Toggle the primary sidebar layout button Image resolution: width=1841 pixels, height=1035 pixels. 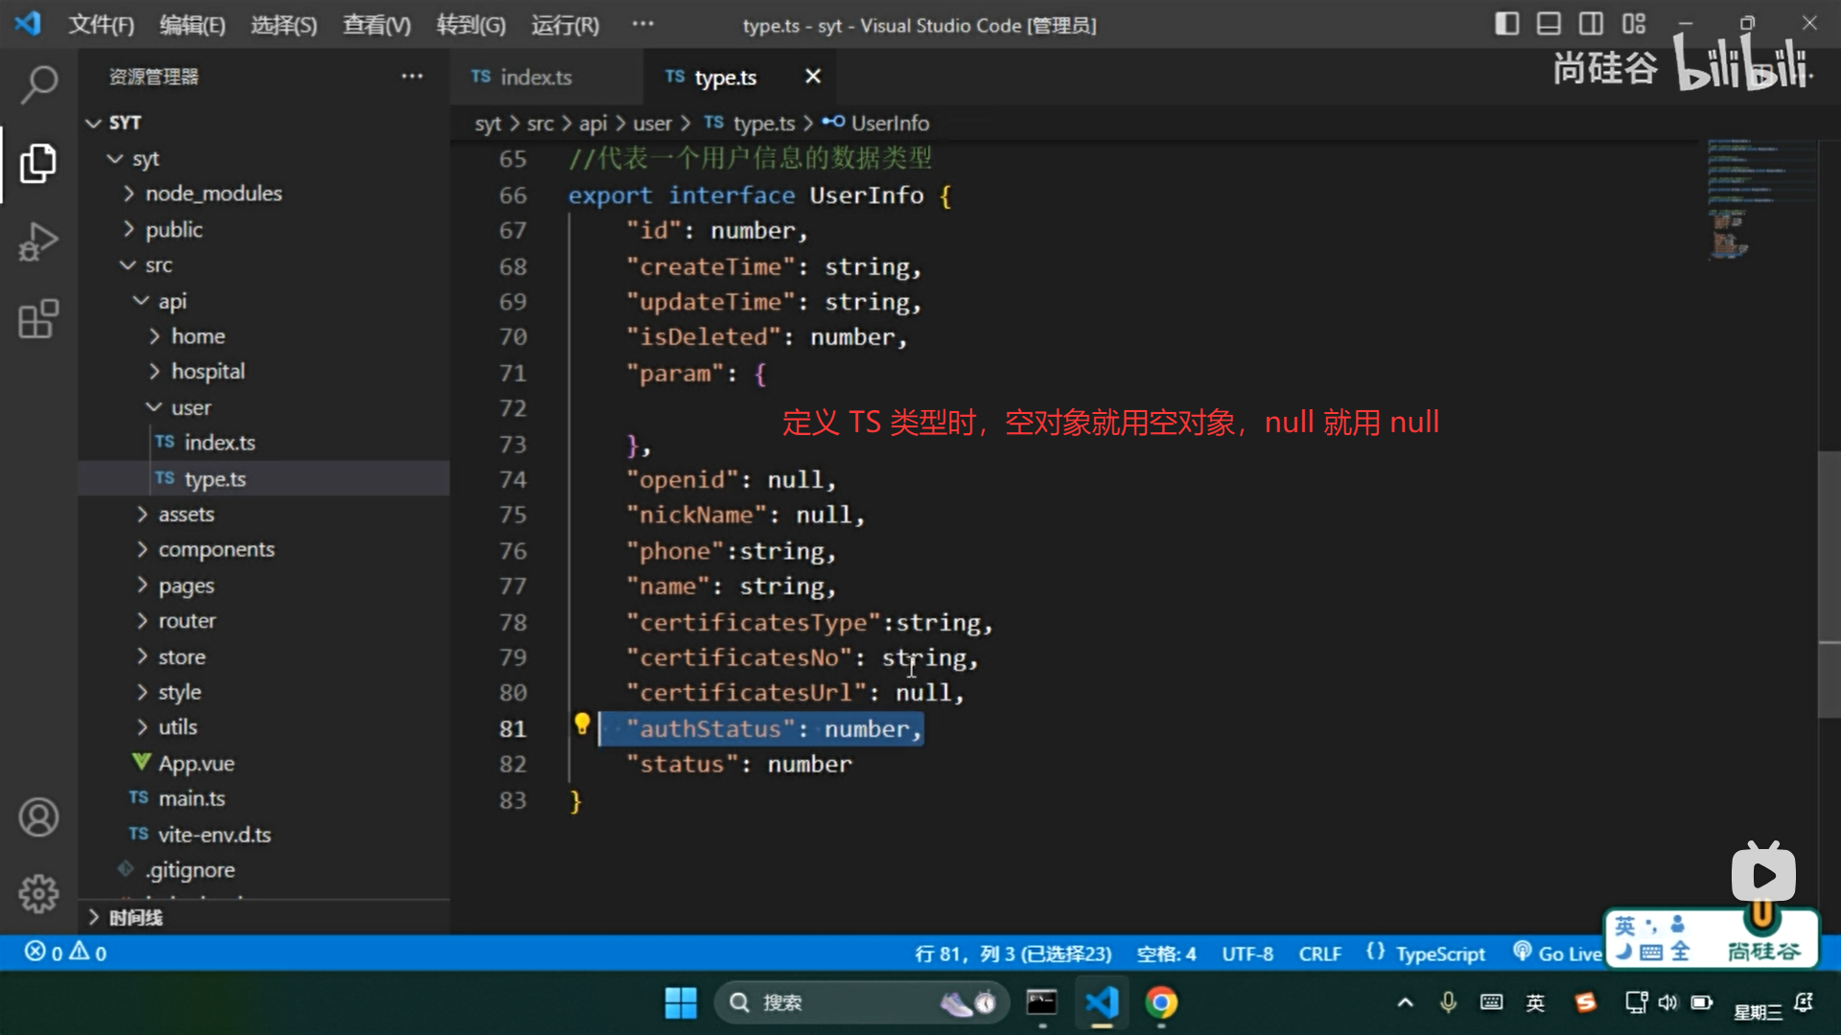pyautogui.click(x=1506, y=24)
